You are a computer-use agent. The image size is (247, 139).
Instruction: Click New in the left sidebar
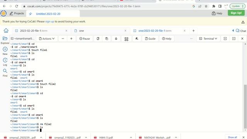[x=5, y=51]
